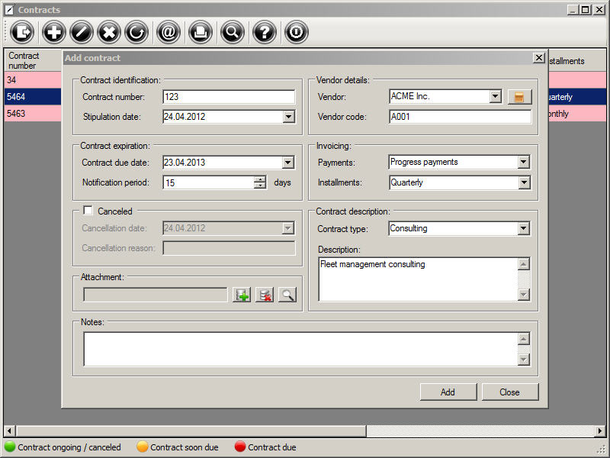Click the delete (X) toolbar icon
Viewport: 610px width, 458px height.
click(x=109, y=32)
